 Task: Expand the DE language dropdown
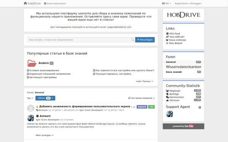(166, 3)
